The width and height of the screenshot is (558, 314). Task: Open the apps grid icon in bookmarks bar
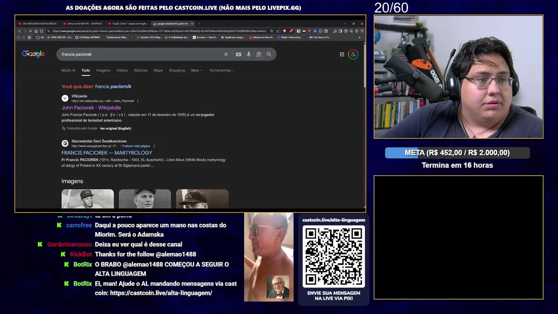[29, 38]
